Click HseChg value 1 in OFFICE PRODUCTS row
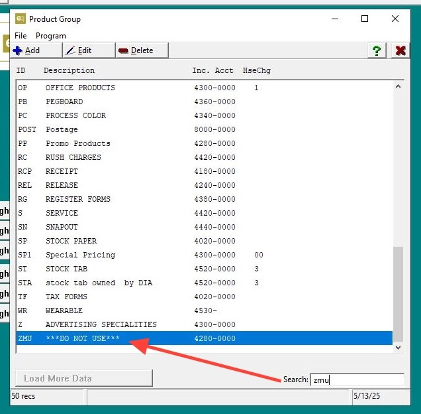 click(x=256, y=88)
